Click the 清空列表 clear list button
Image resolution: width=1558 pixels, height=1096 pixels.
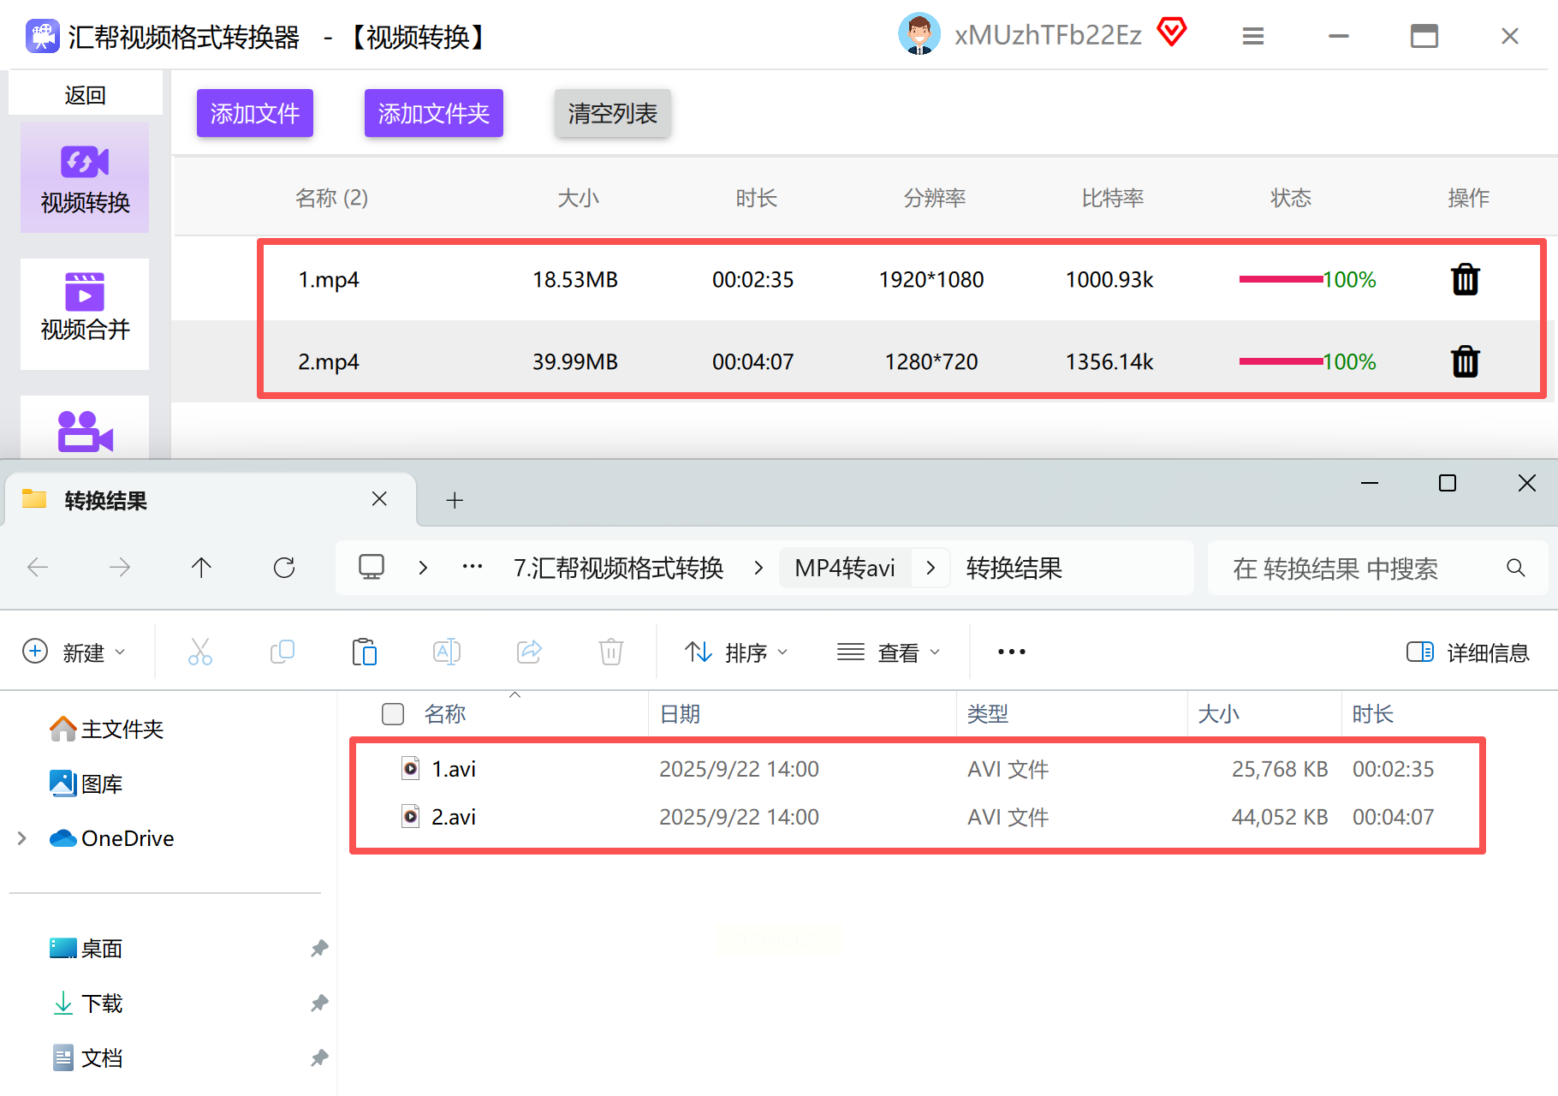click(x=612, y=113)
